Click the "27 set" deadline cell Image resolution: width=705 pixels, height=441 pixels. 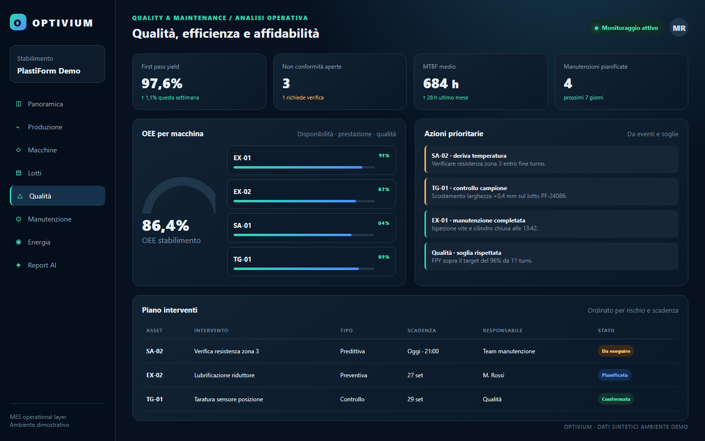pyautogui.click(x=415, y=375)
